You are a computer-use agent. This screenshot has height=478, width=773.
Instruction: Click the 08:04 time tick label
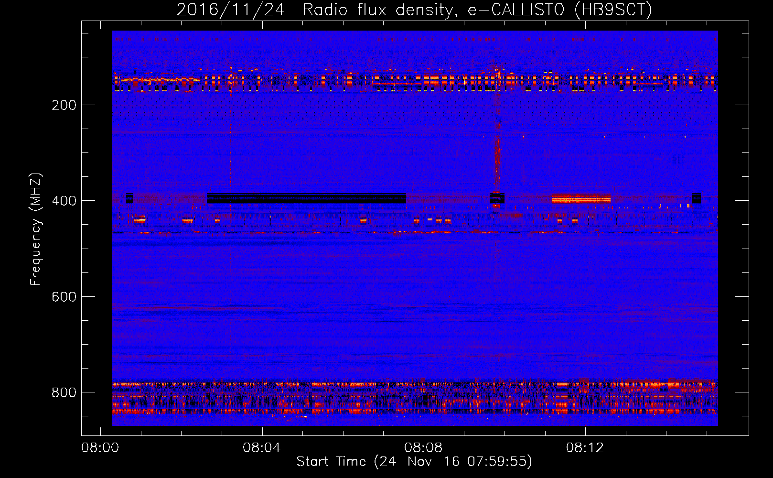point(262,448)
